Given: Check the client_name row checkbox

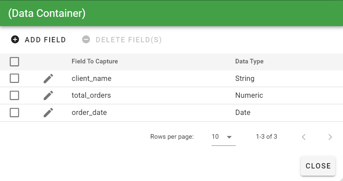Looking at the screenshot, I should coord(15,78).
